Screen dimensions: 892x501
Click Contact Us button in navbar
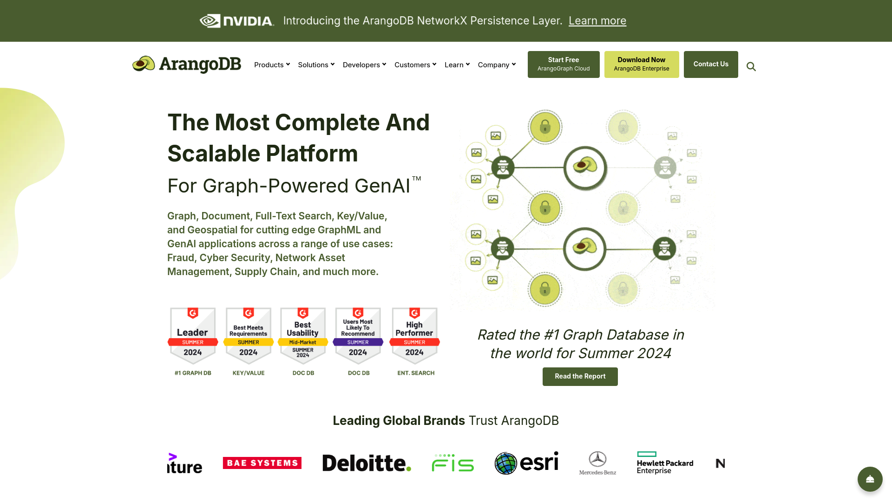tap(711, 64)
